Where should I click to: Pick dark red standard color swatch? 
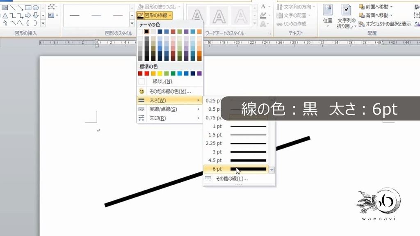pos(140,73)
